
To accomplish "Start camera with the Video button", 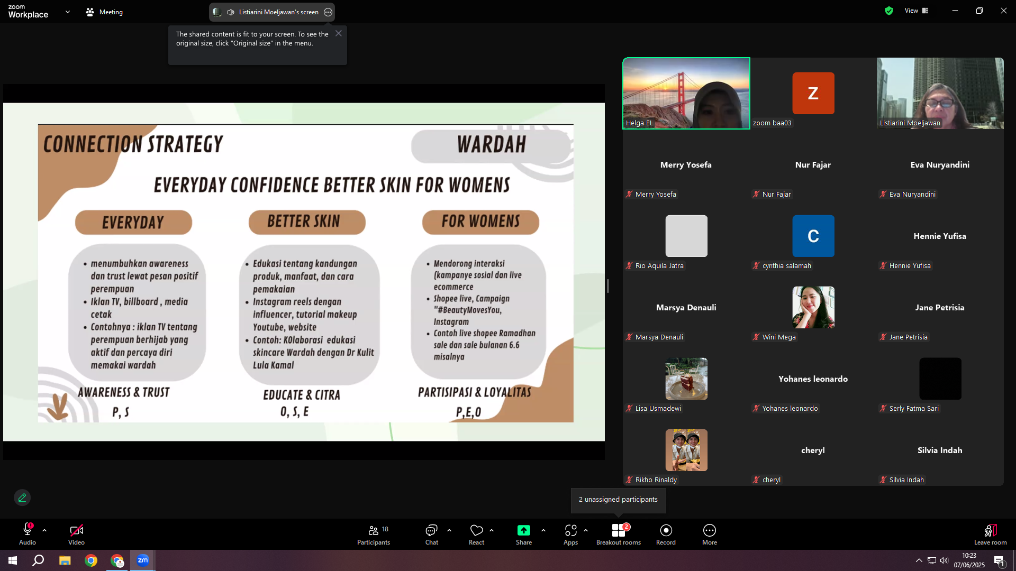I will pyautogui.click(x=76, y=534).
